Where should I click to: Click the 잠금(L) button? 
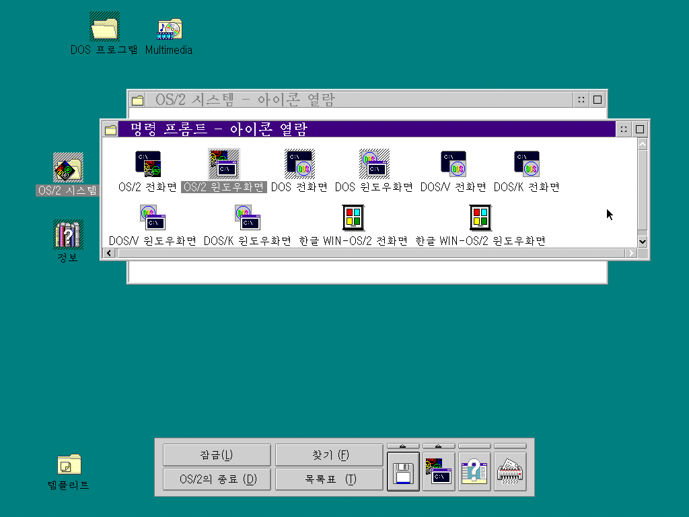pos(217,455)
